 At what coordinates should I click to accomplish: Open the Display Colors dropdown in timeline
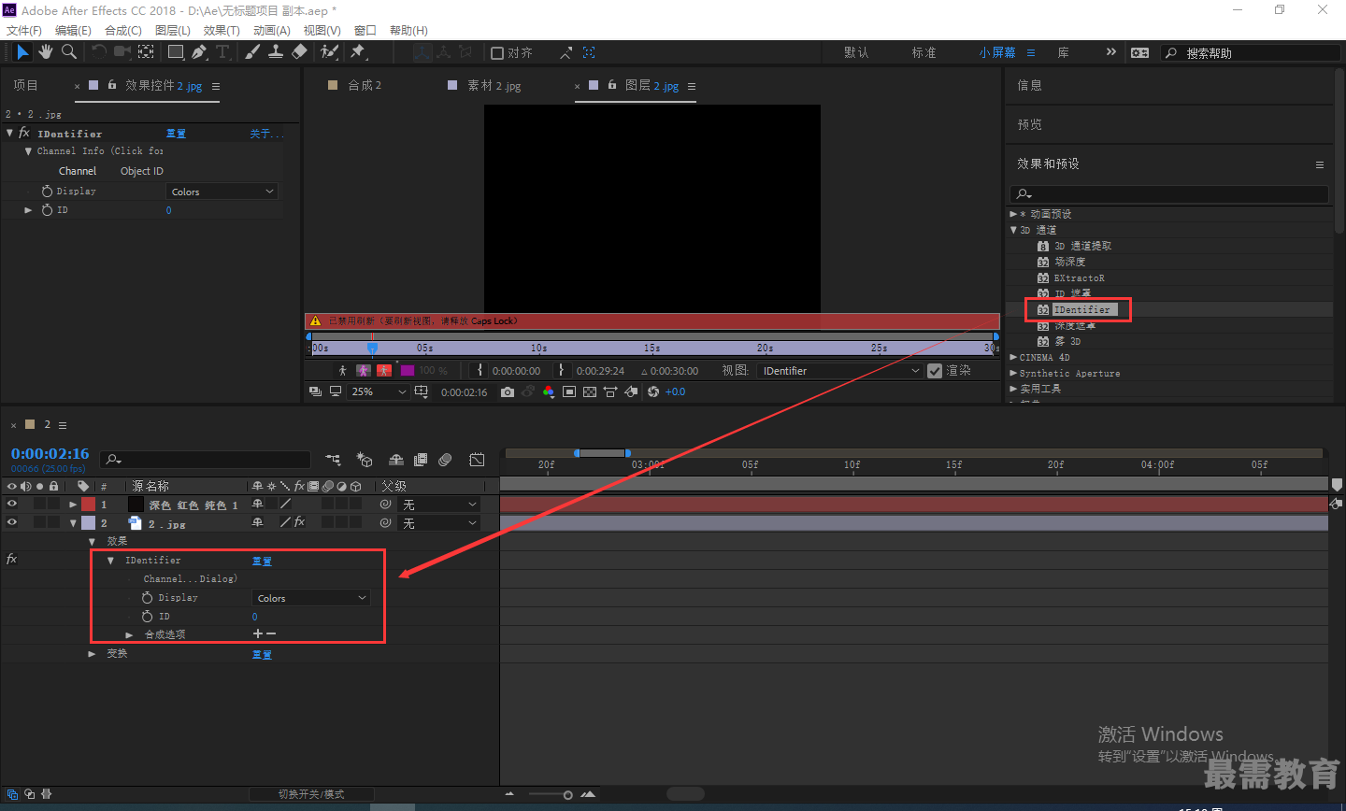click(x=311, y=598)
